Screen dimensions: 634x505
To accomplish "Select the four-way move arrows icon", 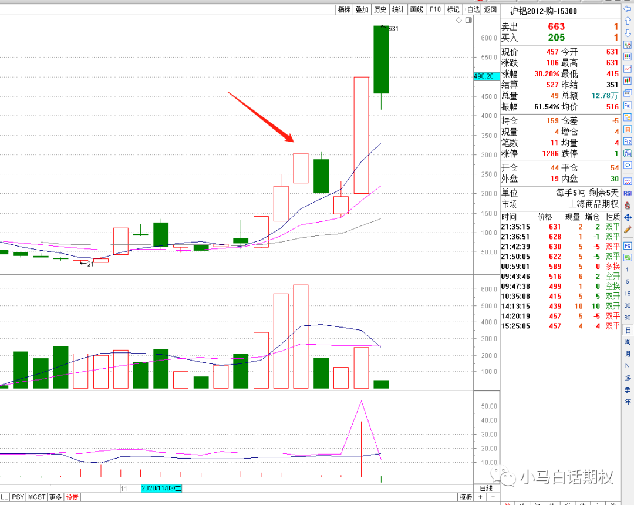I will point(628,217).
